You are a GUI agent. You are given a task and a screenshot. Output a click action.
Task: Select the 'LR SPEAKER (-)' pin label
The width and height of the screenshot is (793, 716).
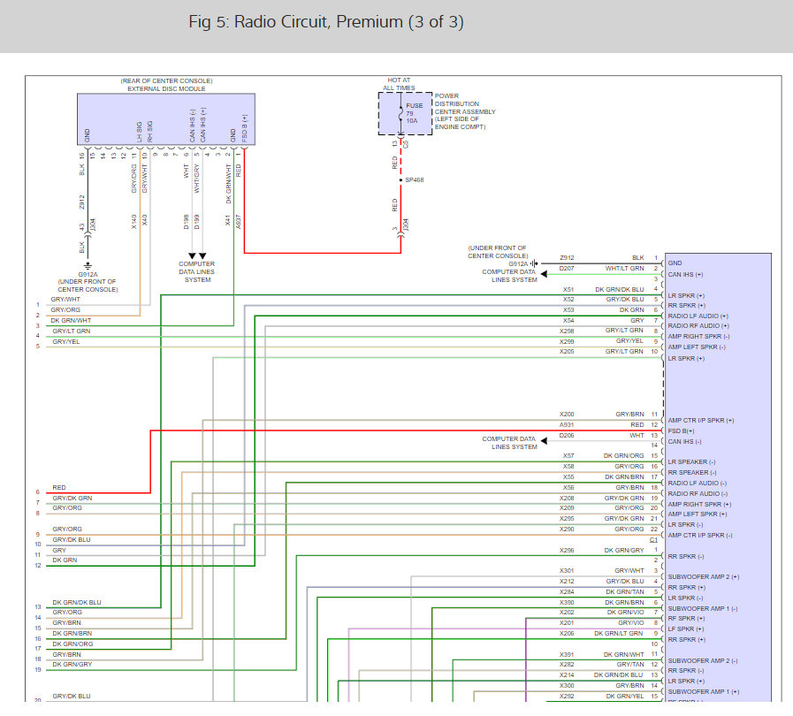(x=692, y=462)
